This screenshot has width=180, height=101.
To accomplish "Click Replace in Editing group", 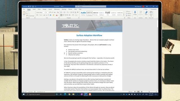I will [x=129, y=14].
